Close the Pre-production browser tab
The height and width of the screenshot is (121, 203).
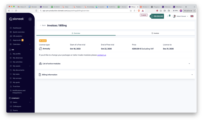(x=137, y=7)
